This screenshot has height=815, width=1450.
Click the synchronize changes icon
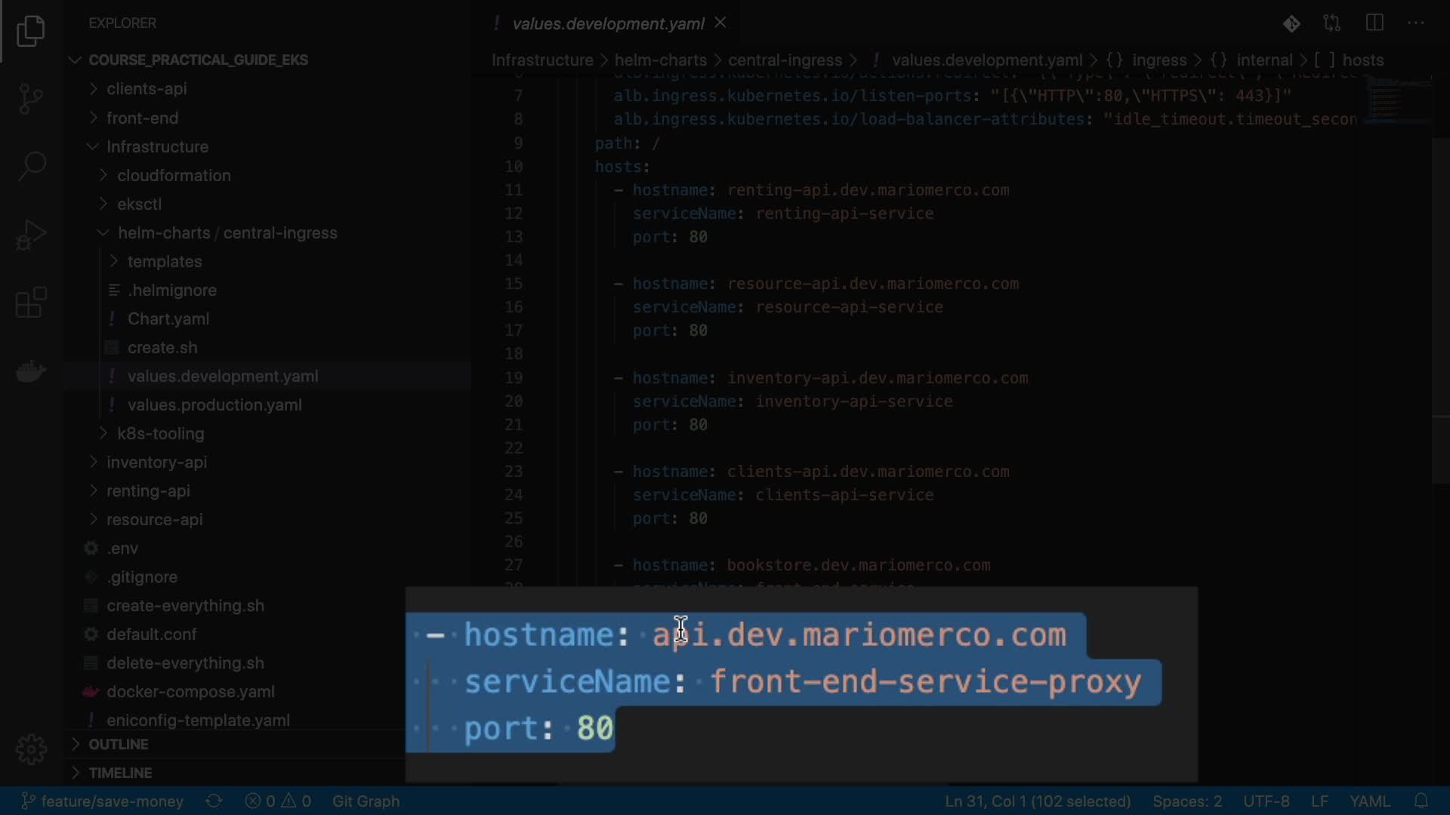click(x=214, y=801)
